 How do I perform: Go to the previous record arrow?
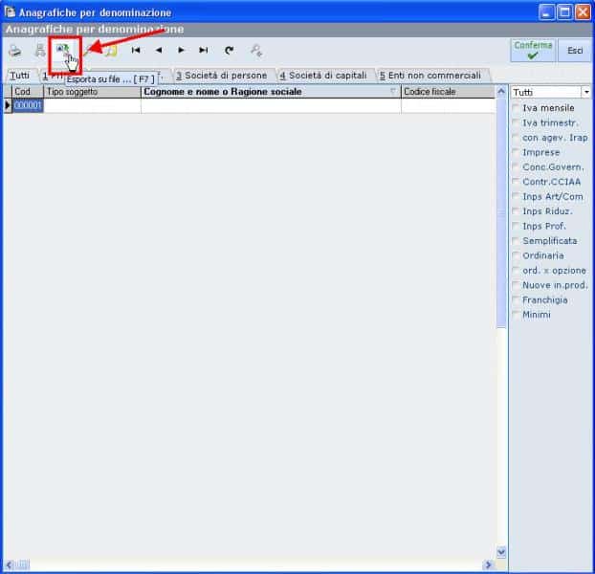159,51
